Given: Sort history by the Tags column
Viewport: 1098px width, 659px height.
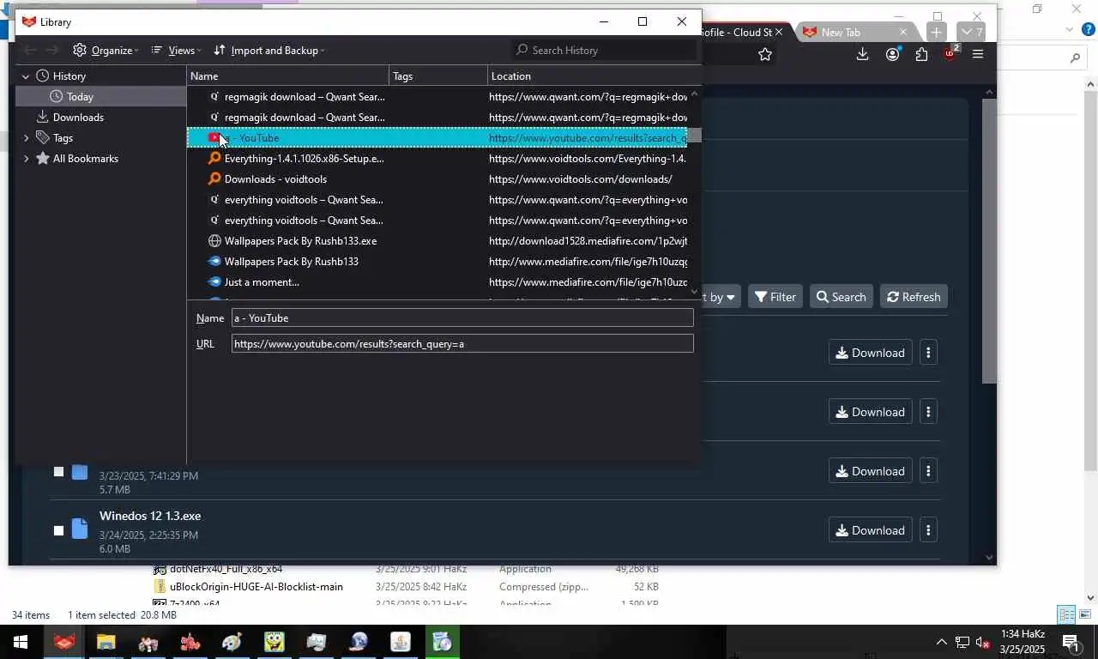Looking at the screenshot, I should 438,76.
